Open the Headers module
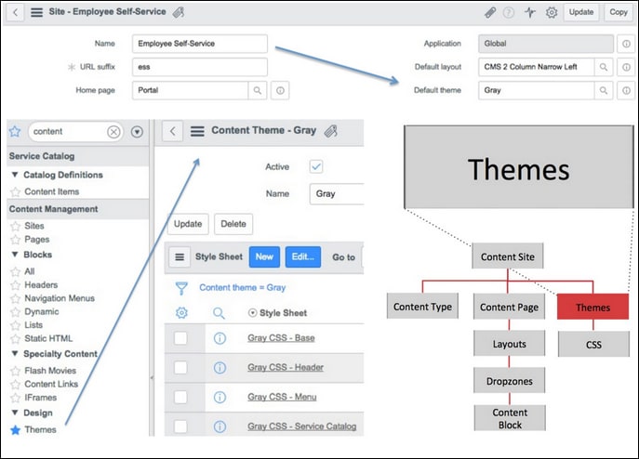Viewport: 639px width, 459px height. coord(41,284)
